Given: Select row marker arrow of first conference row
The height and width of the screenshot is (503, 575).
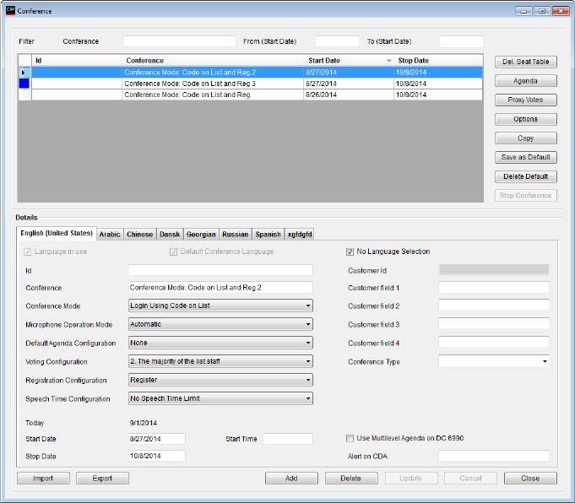Looking at the screenshot, I should click(x=24, y=73).
